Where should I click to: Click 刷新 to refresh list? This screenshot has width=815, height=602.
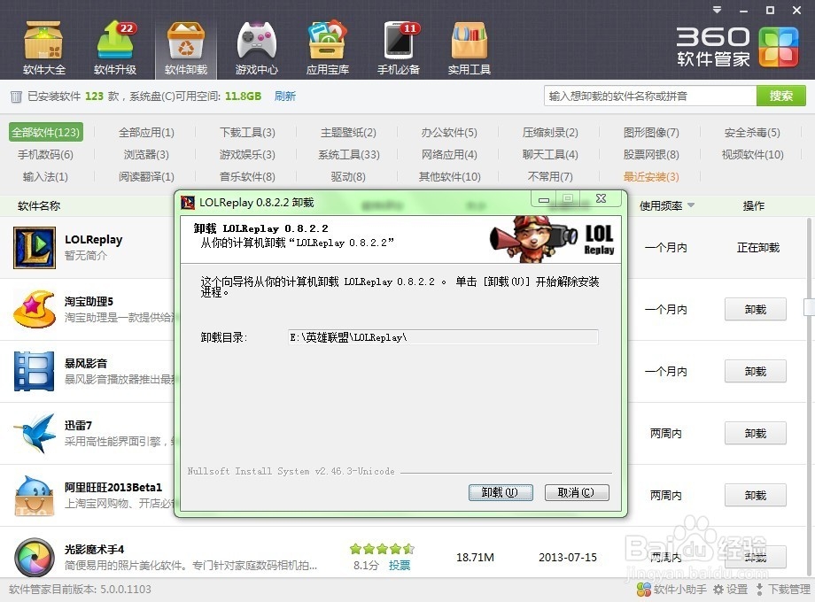pos(285,96)
